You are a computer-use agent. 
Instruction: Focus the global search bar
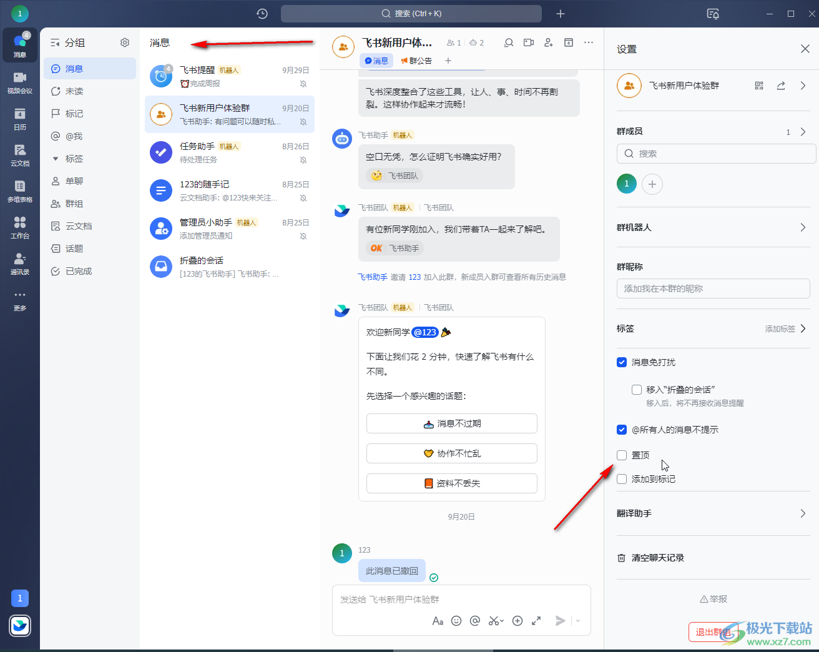click(411, 14)
